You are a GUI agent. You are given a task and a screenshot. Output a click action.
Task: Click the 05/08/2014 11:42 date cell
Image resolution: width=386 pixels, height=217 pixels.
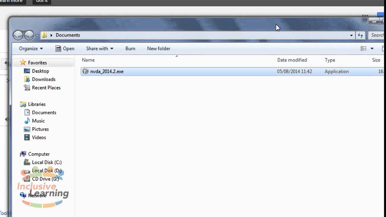294,71
